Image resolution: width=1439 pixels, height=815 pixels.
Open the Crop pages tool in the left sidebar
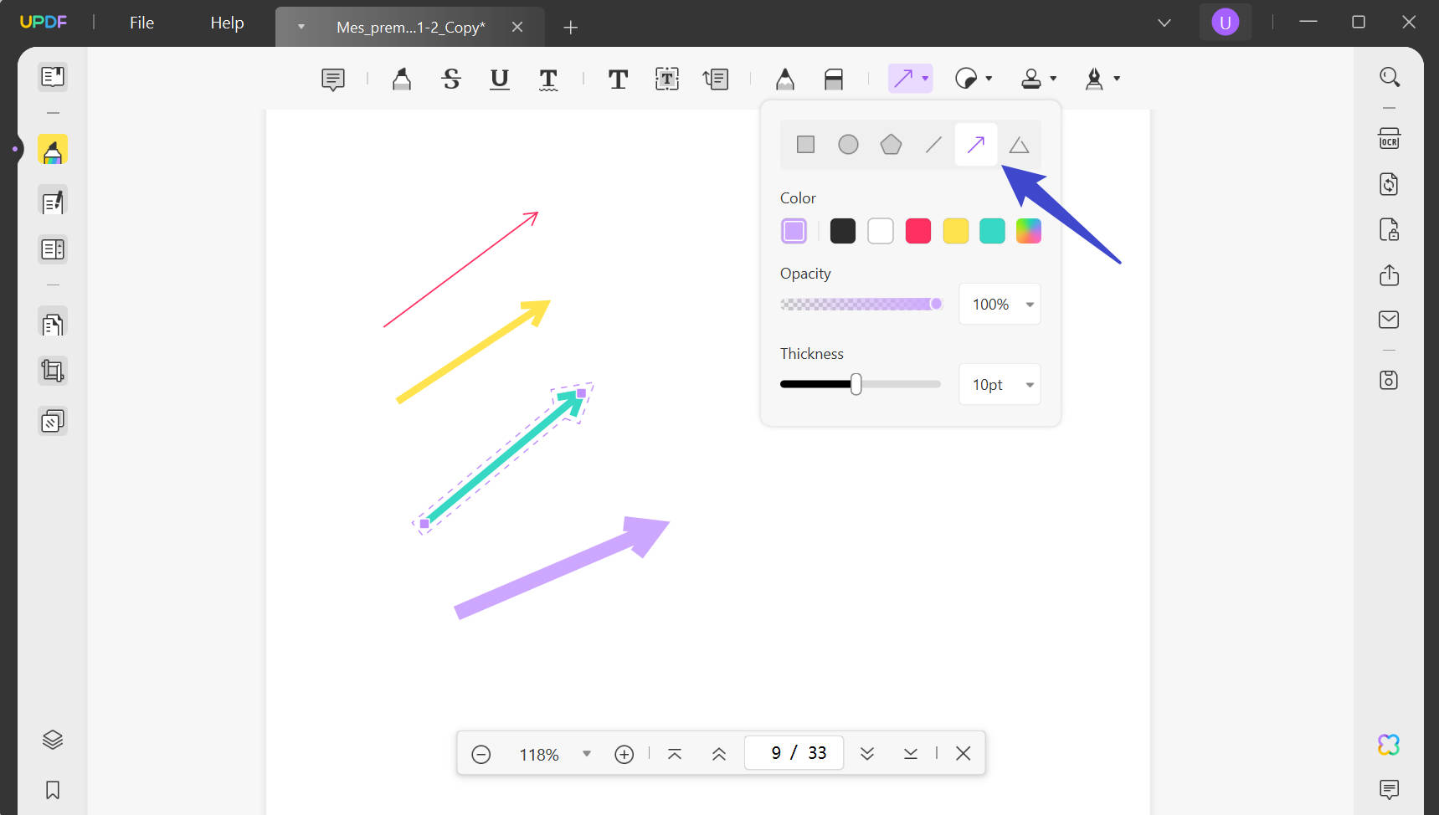pos(53,371)
